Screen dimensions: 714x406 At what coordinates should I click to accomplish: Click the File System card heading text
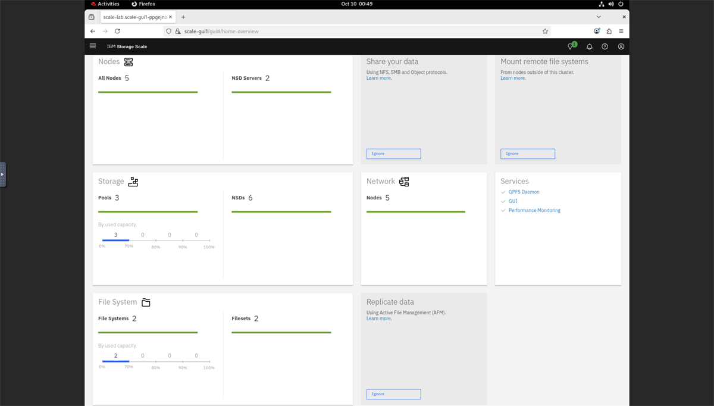(x=118, y=302)
